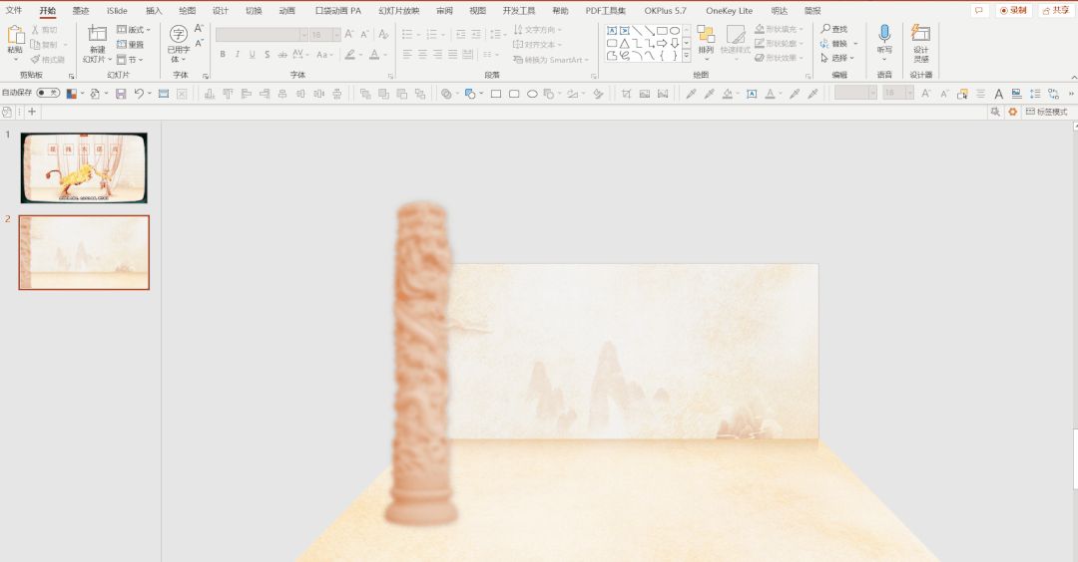Open the Select (选择) dropdown
This screenshot has width=1078, height=562.
(x=837, y=59)
